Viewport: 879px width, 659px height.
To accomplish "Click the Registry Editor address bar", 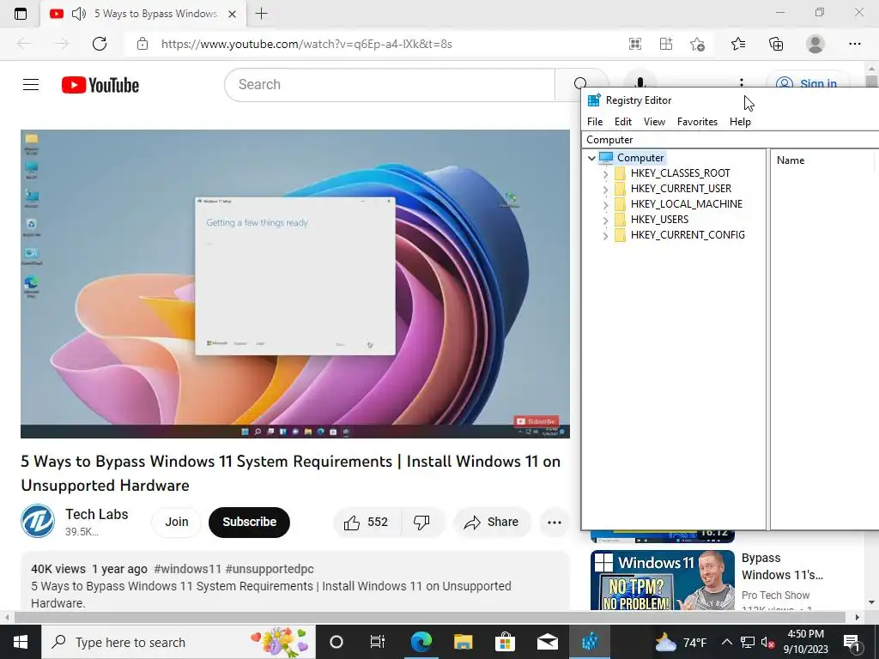I will coord(730,140).
